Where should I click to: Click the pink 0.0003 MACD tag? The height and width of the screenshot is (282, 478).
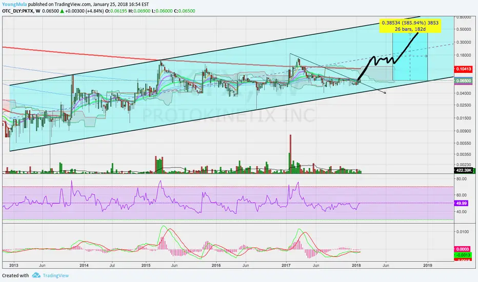462,249
